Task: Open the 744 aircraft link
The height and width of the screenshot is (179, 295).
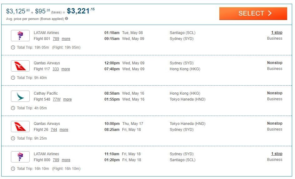Action: pos(54,130)
